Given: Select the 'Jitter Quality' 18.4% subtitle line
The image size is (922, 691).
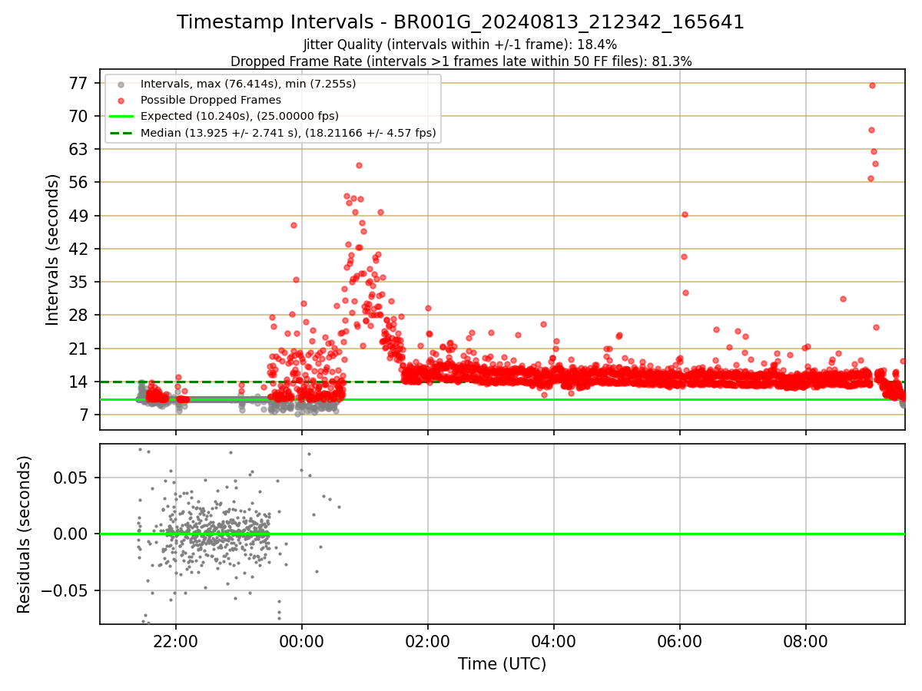Looking at the screenshot, I should coord(460,45).
